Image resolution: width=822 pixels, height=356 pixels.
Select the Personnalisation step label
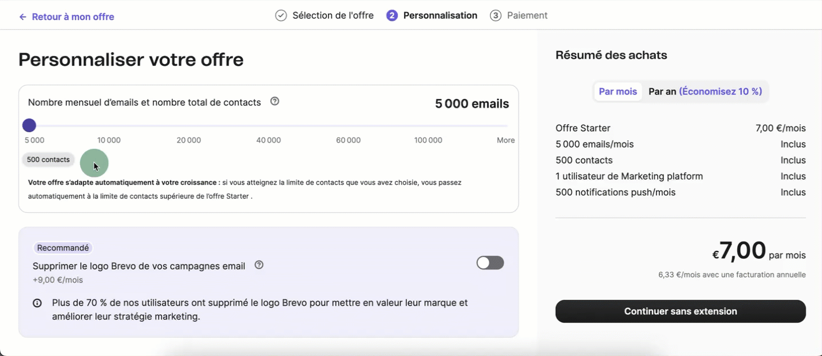(440, 15)
